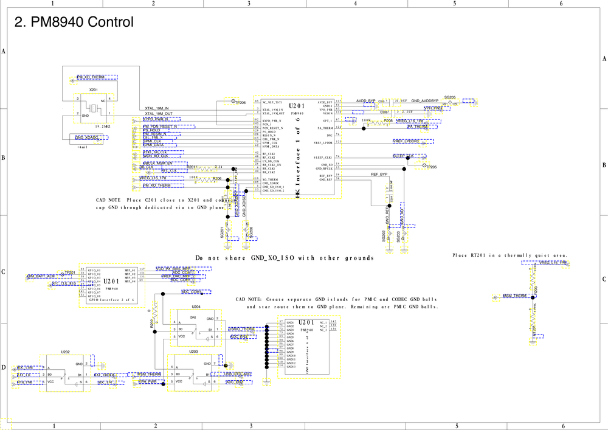Select the XTAL_19M_IN net label
The width and height of the screenshot is (608, 430).
tap(157, 109)
